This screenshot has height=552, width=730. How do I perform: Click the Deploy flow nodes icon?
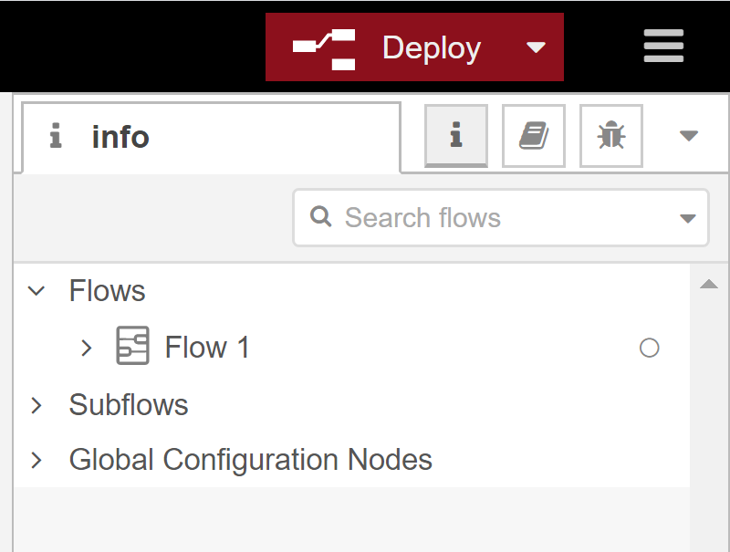tap(324, 50)
